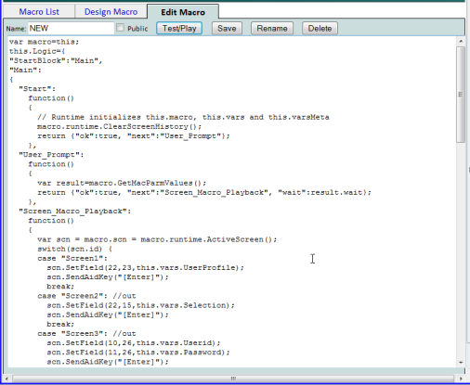Delete the macro
This screenshot has width=470, height=385.
320,29
